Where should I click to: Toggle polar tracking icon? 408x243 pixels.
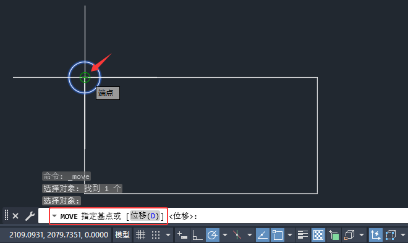213,235
